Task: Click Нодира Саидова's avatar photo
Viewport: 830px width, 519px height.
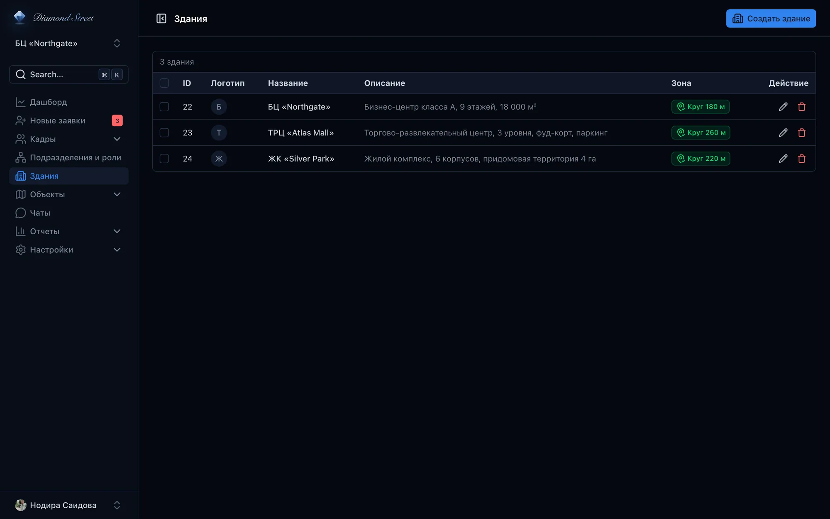Action: (20, 505)
